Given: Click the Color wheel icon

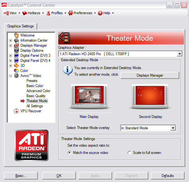Looking at the screenshot, I should (x=16, y=71).
